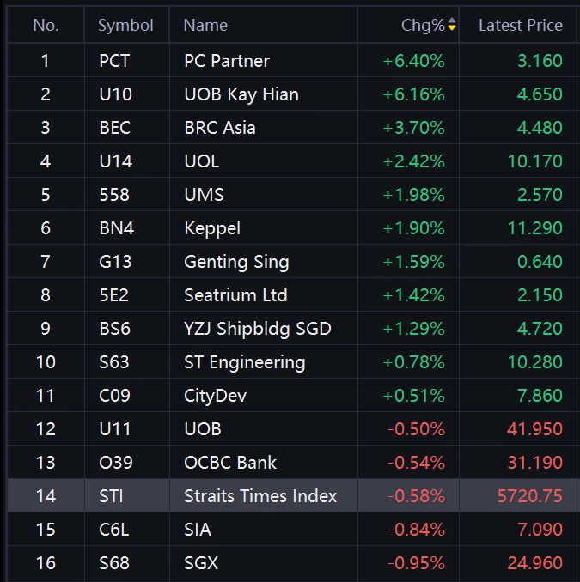Click the Symbol column header

click(125, 25)
